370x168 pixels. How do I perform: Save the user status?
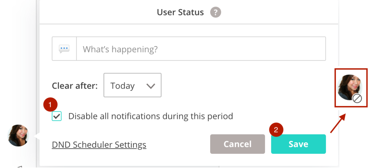(x=298, y=144)
